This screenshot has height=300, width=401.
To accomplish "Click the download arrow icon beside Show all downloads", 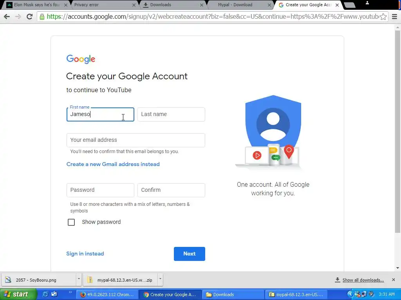I will [337, 280].
